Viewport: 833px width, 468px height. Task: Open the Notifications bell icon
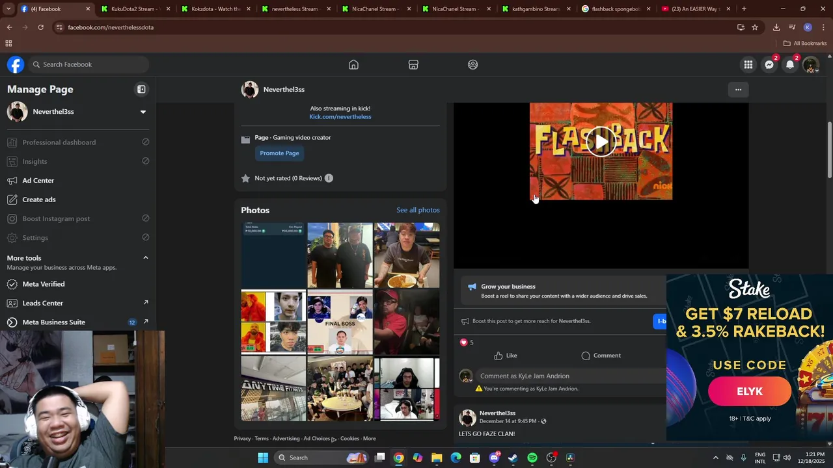click(790, 64)
